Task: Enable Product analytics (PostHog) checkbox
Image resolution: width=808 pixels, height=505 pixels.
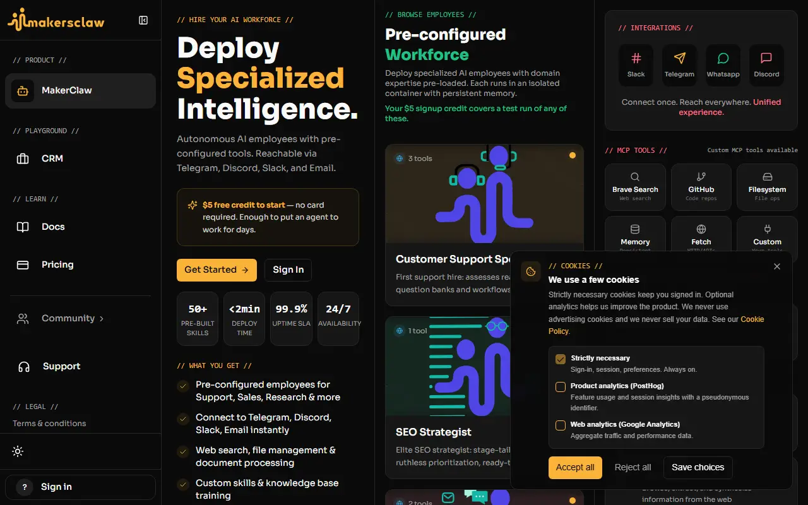Action: 560,387
